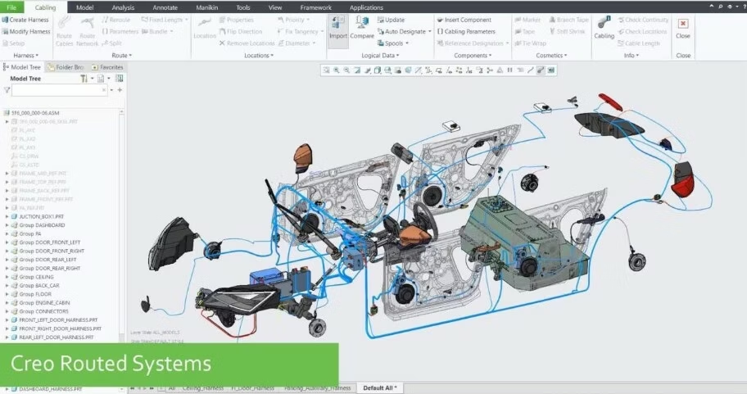Click the Cabling info icon
Viewport: 747px width, 394px height.
click(x=604, y=23)
